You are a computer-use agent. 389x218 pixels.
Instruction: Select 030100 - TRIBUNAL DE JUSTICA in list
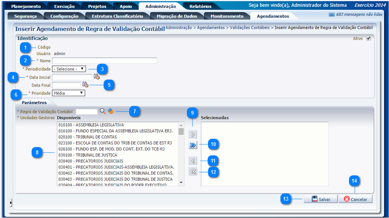tap(88, 155)
